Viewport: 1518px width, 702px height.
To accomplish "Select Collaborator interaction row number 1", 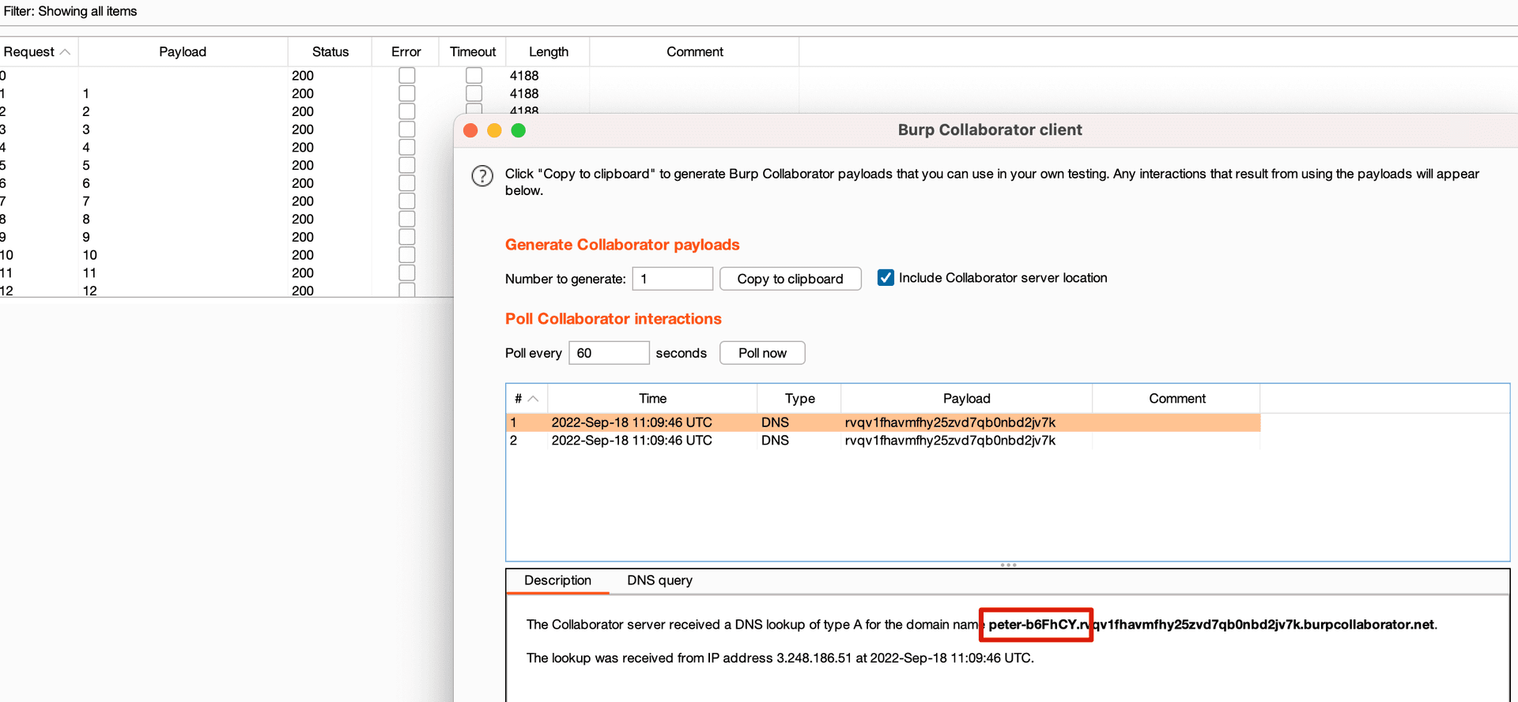I will point(883,422).
